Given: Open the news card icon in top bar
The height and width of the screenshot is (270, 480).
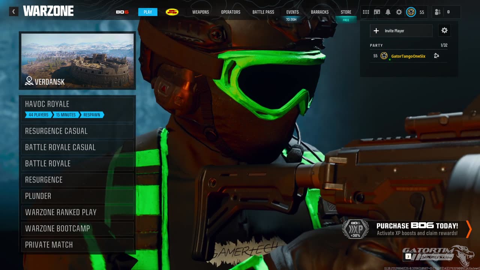Looking at the screenshot, I should [377, 12].
